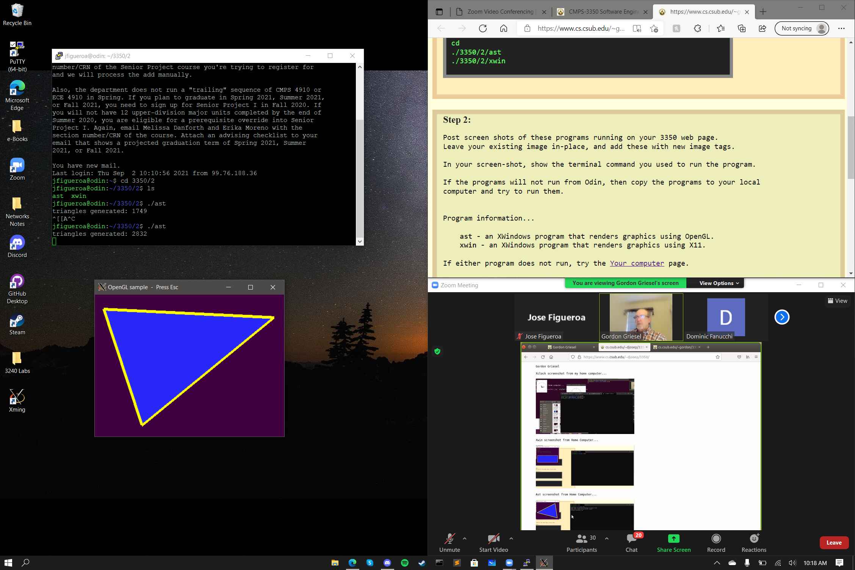Open the Your computer link
This screenshot has height=570, width=855.
(x=637, y=263)
